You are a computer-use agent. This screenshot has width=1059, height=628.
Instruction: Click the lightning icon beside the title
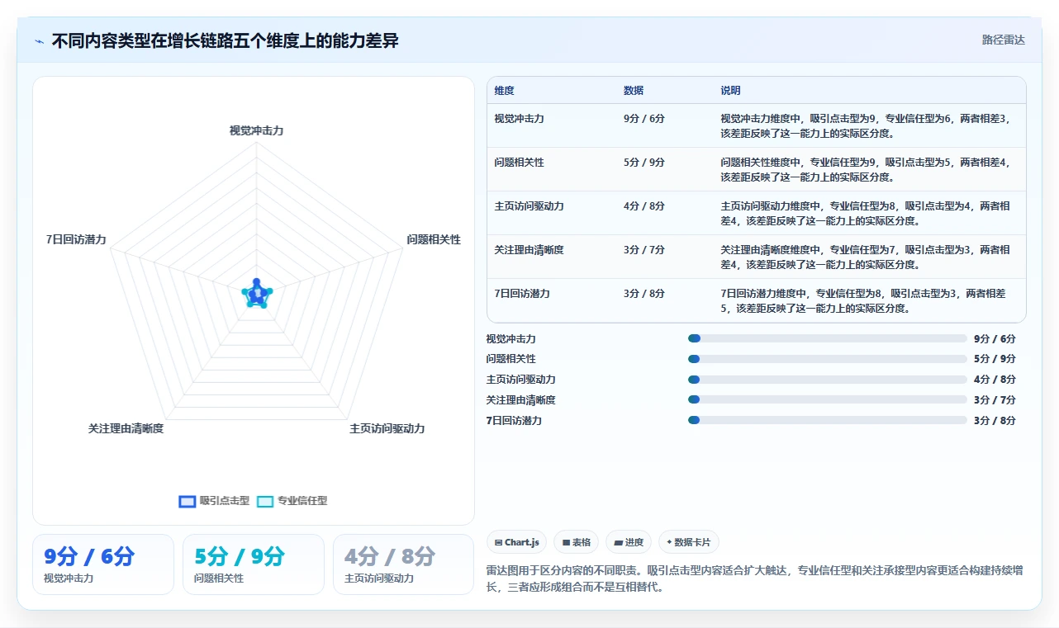[x=39, y=40]
